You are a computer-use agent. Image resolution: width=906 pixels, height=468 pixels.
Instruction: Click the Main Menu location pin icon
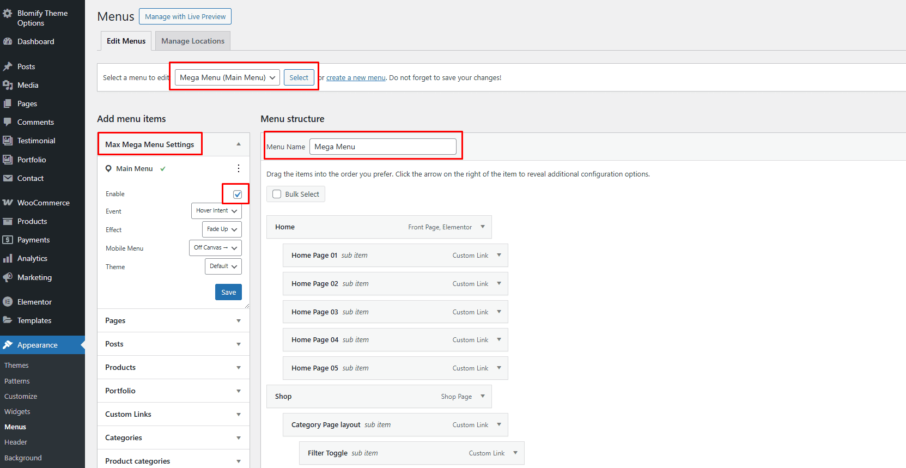coord(108,168)
